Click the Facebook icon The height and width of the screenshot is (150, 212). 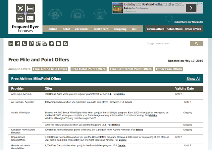18,43
